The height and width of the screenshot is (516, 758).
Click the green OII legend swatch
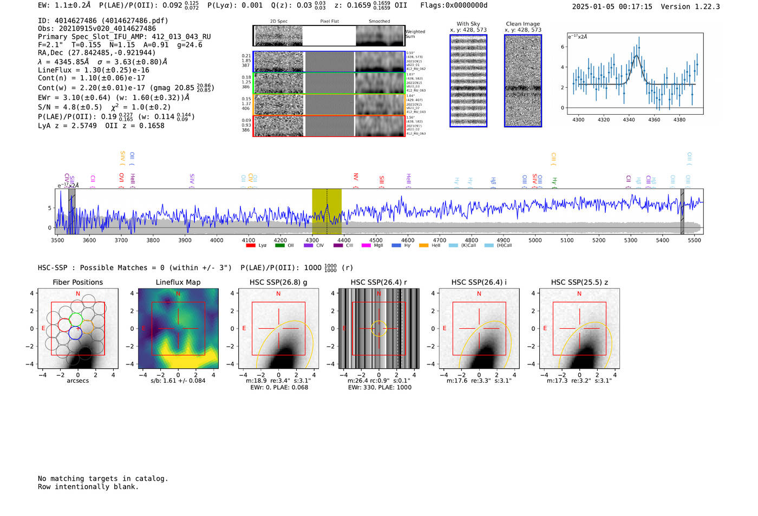[279, 245]
